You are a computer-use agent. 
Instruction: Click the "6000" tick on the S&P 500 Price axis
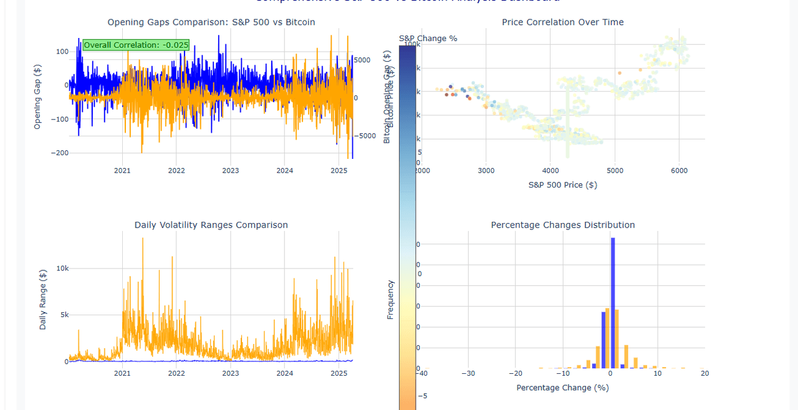tap(680, 171)
